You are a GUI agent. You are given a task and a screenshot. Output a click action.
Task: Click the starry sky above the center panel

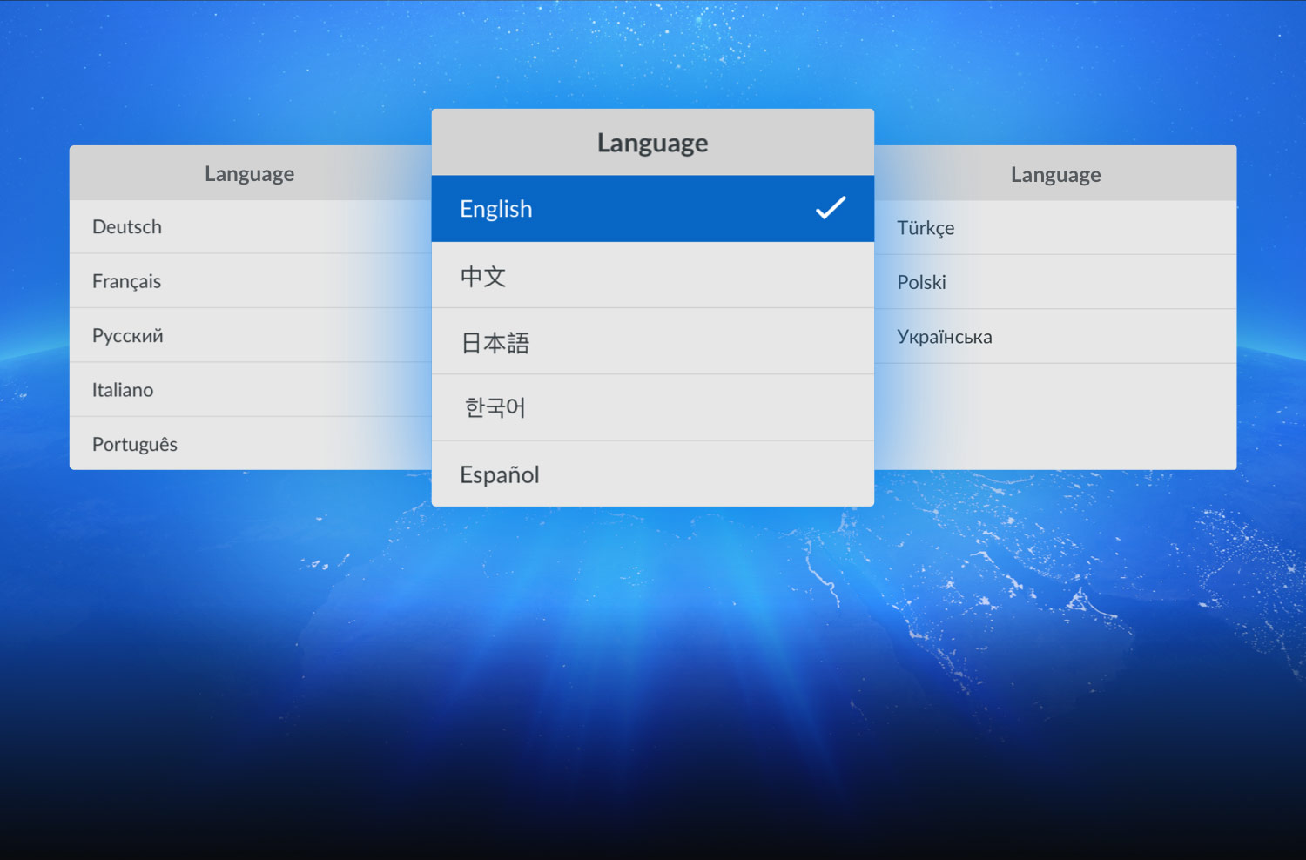tap(653, 52)
